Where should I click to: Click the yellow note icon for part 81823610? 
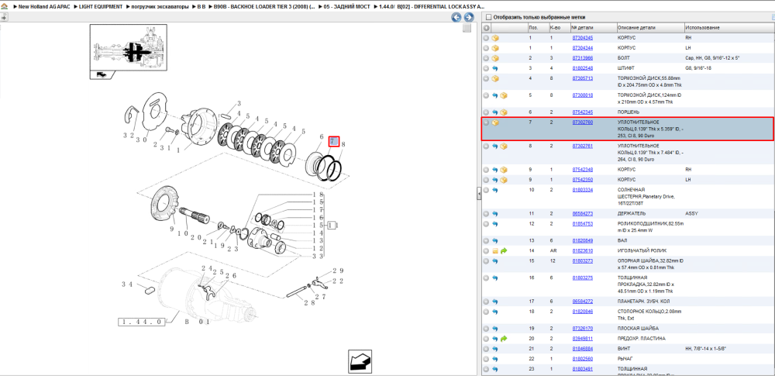coord(495,251)
